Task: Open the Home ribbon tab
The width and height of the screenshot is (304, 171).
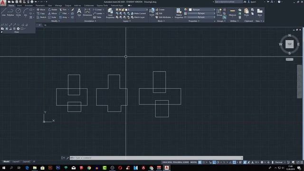Action: pyautogui.click(x=11, y=5)
